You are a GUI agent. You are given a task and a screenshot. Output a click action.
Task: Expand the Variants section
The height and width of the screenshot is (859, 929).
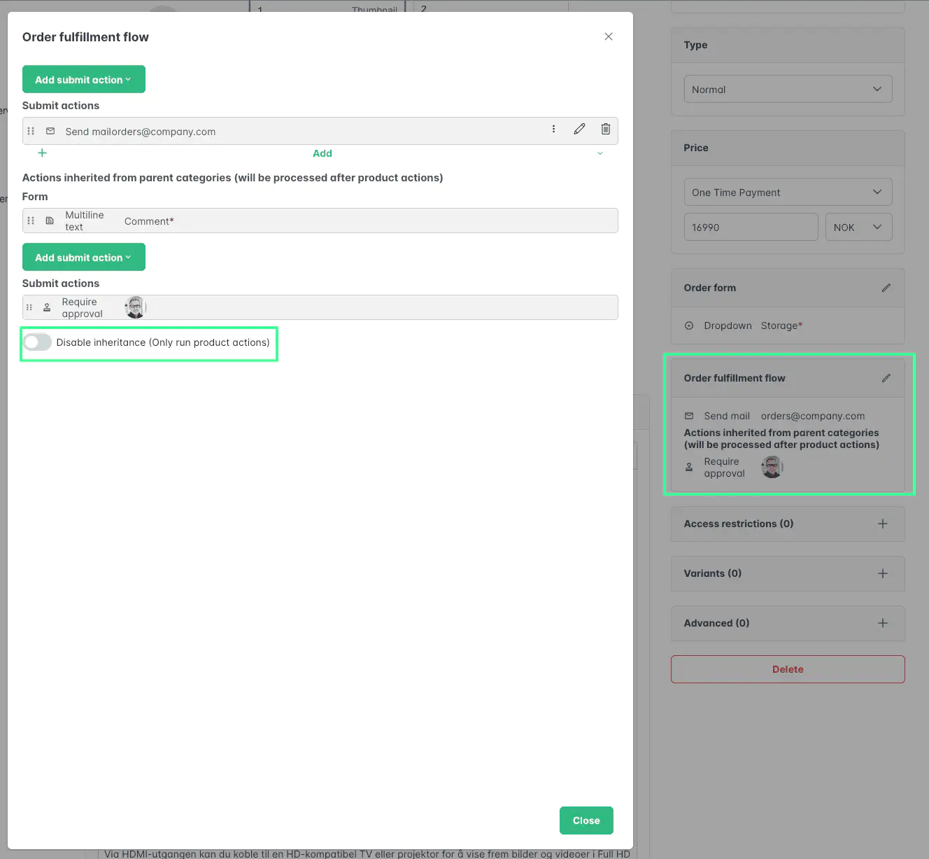pyautogui.click(x=882, y=573)
